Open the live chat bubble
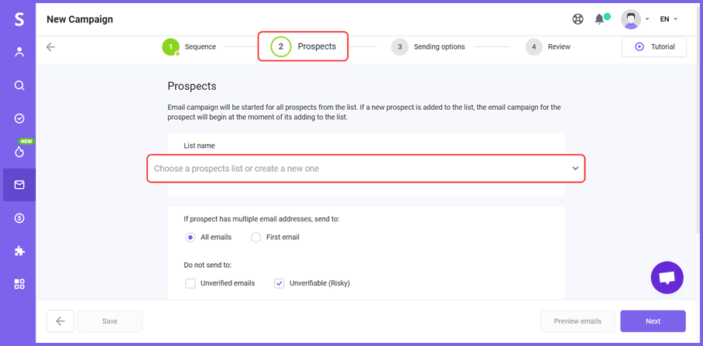This screenshot has height=346, width=703. 667,277
